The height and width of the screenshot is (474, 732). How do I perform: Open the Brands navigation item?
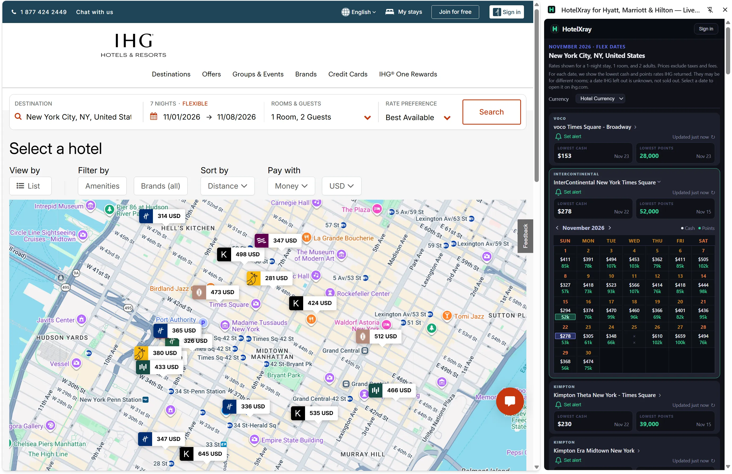(306, 74)
